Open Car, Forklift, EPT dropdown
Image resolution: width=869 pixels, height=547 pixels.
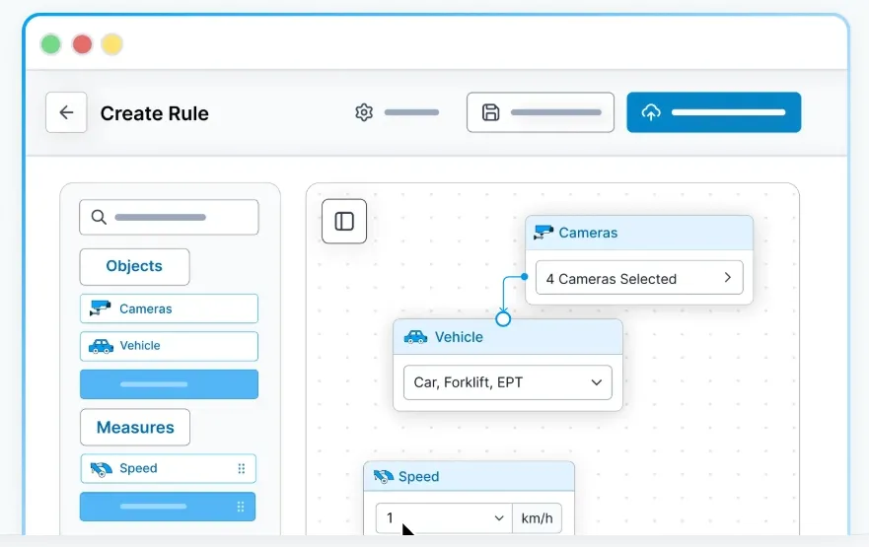click(508, 382)
